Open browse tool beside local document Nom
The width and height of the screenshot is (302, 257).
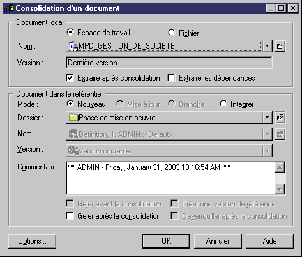coord(280,46)
